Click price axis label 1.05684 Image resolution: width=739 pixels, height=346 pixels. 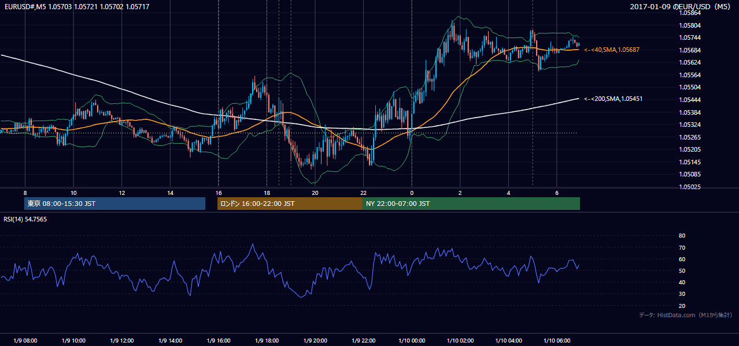click(x=690, y=50)
